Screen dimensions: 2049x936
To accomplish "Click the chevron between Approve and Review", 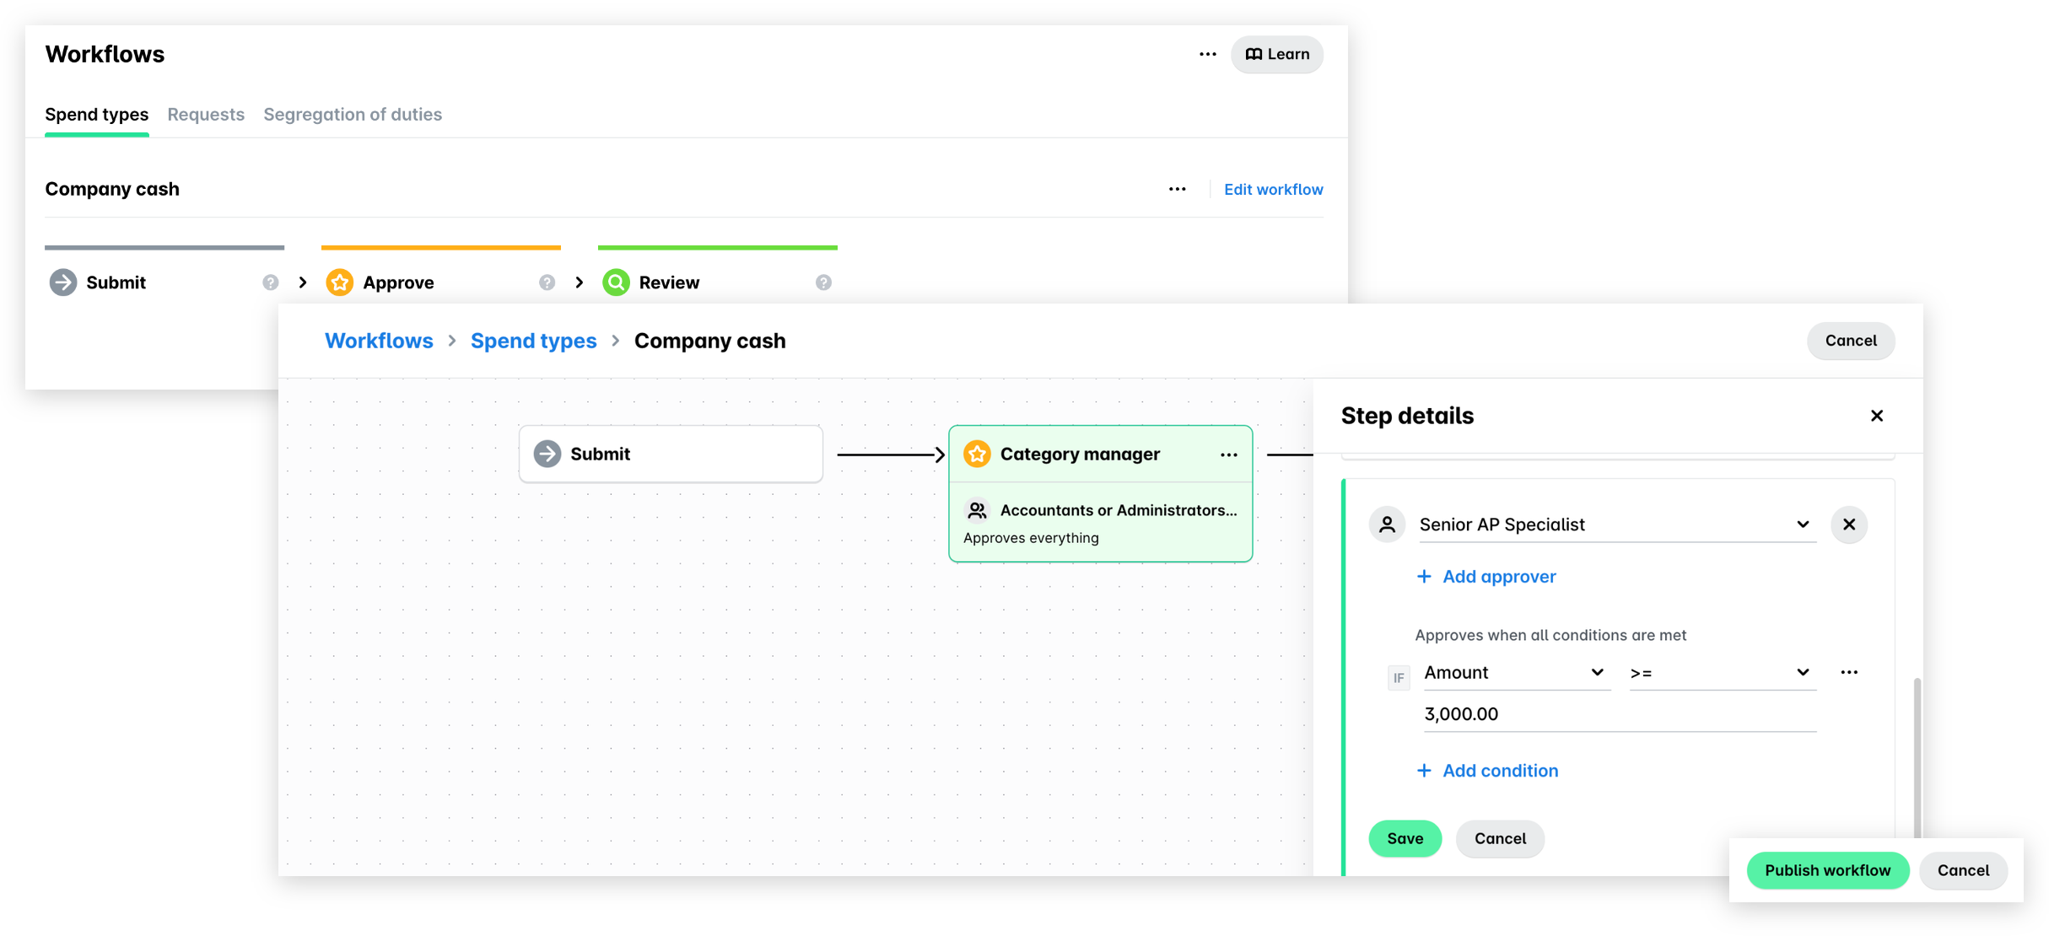I will [x=580, y=282].
